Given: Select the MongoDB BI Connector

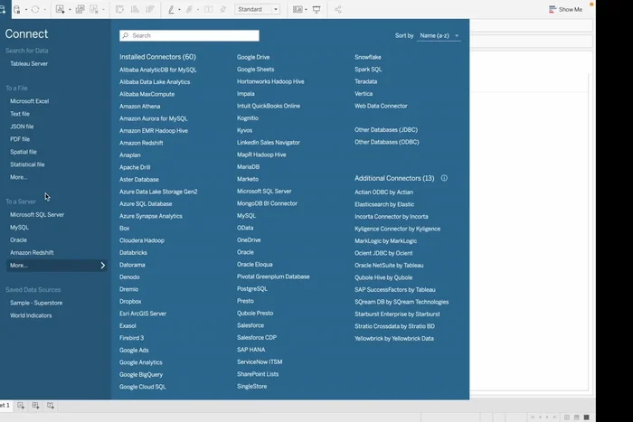Looking at the screenshot, I should (267, 203).
